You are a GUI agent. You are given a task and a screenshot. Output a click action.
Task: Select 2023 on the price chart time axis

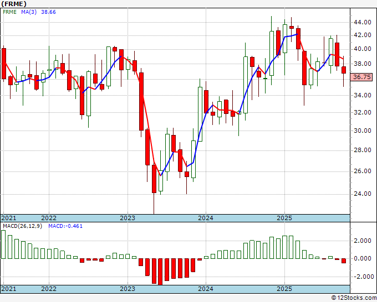[x=128, y=218]
